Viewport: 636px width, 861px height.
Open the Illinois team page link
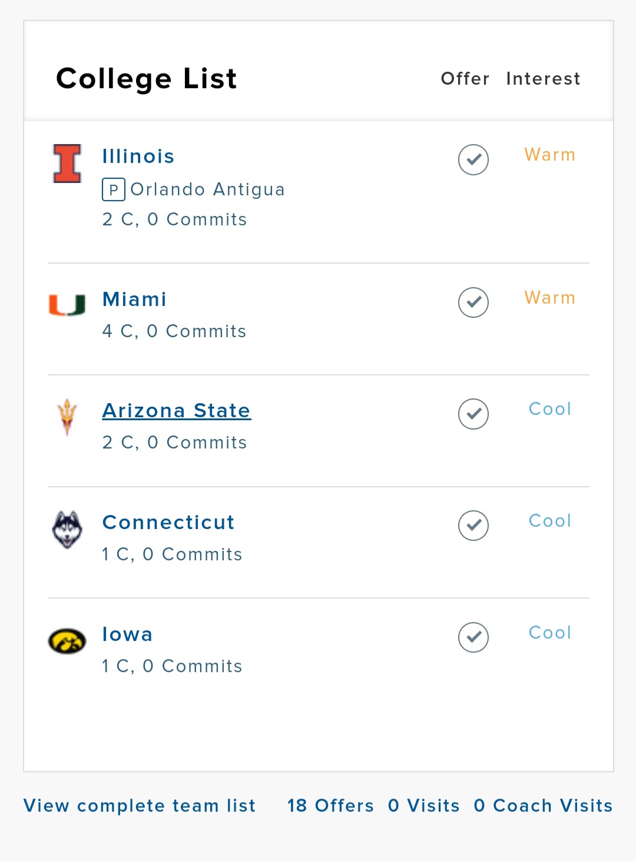[138, 157]
